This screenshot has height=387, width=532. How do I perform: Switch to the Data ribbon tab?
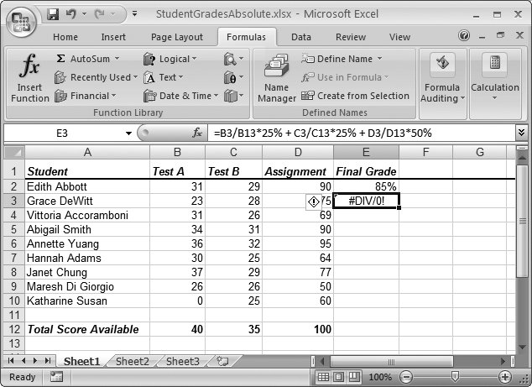coord(300,37)
